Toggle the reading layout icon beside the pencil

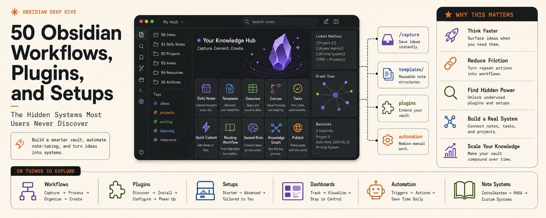click(x=336, y=21)
